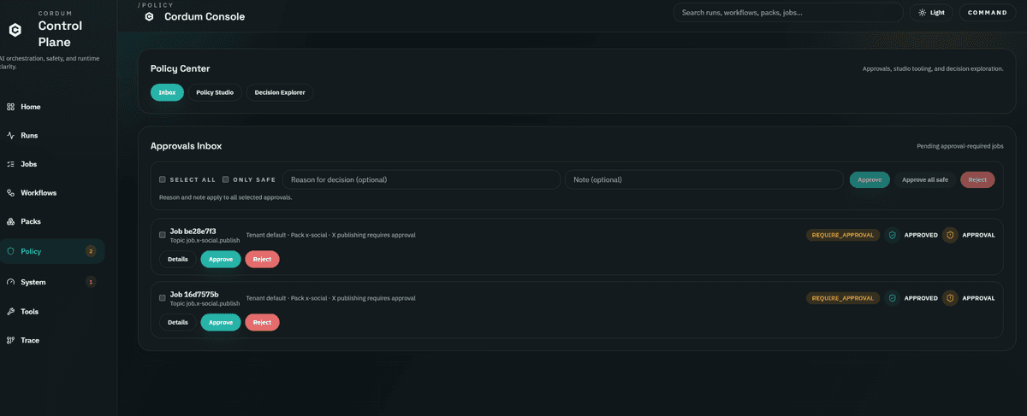Screen dimensions: 1027x416
Task: Click Approve all safe
Action: pos(925,179)
